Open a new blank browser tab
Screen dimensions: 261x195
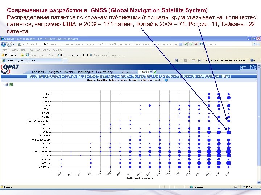(x=65, y=61)
